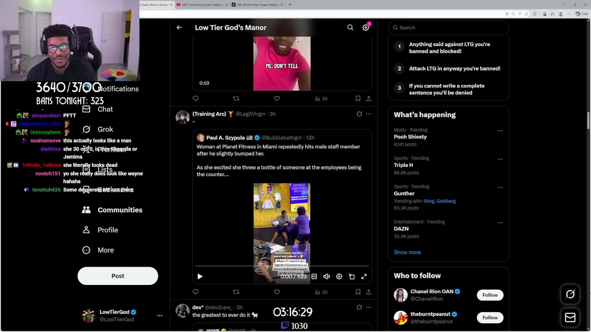Enter fullscreen on the Planet Fitness video
This screenshot has width=591, height=332.
(x=364, y=277)
